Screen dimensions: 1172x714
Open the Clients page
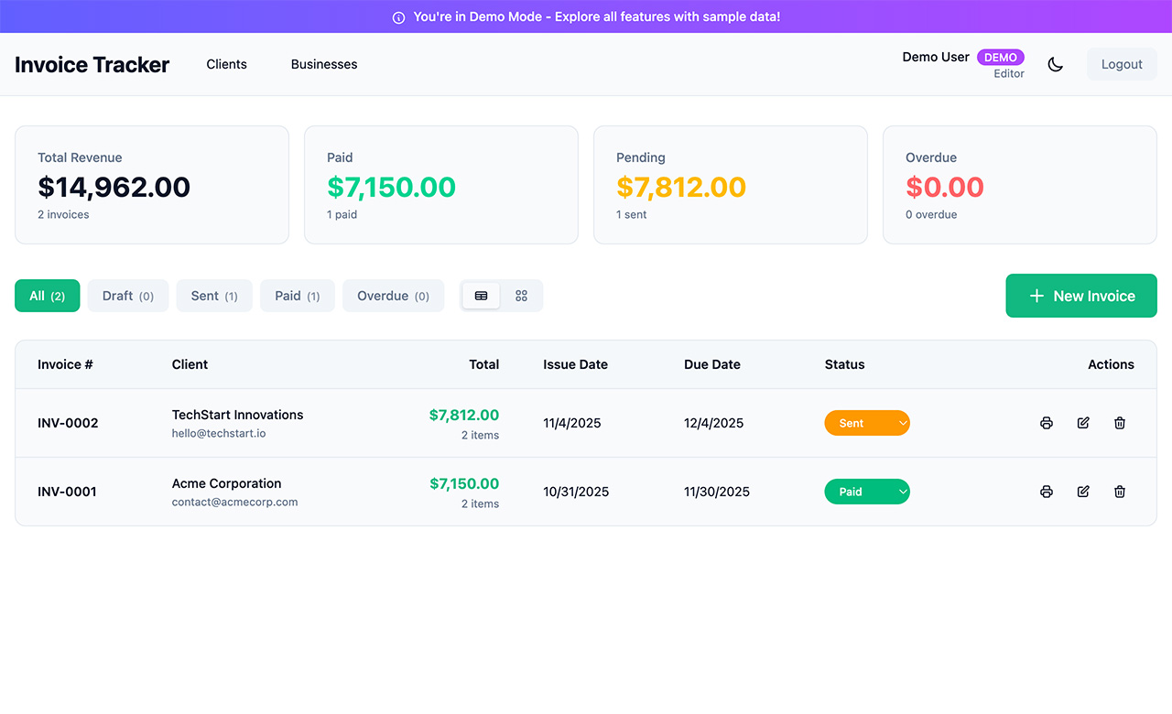tap(226, 64)
